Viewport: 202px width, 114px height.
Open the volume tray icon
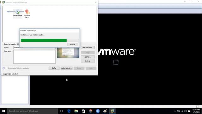[x=186, y=111]
